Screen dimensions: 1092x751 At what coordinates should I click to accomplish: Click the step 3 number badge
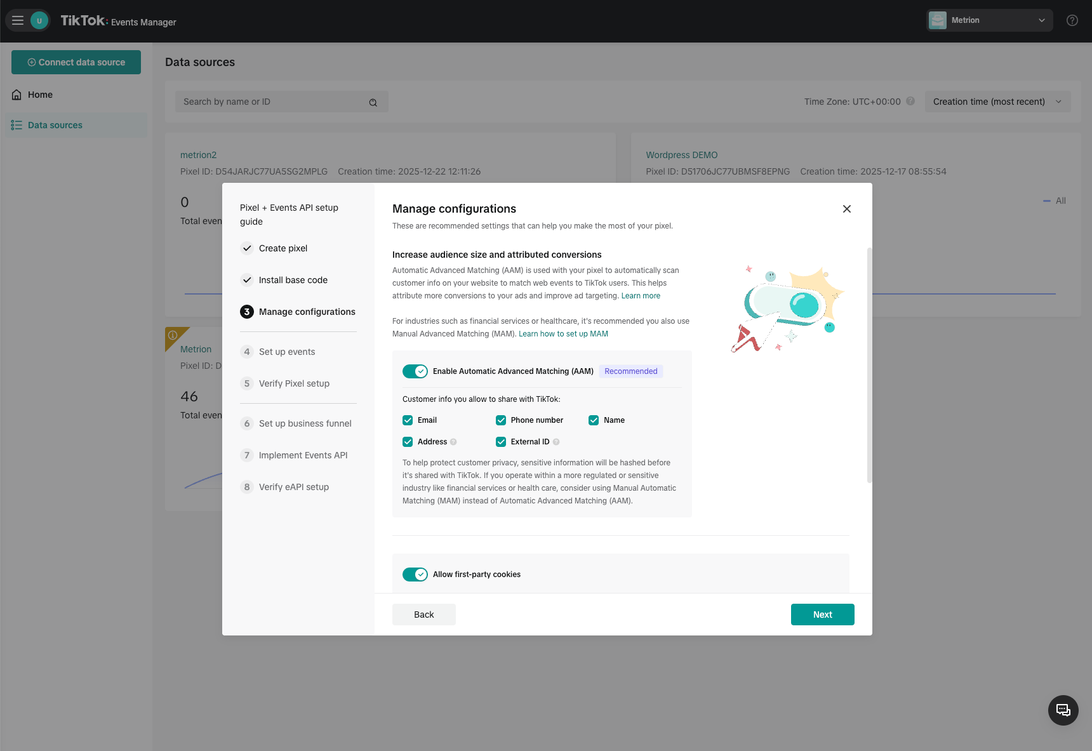247,312
